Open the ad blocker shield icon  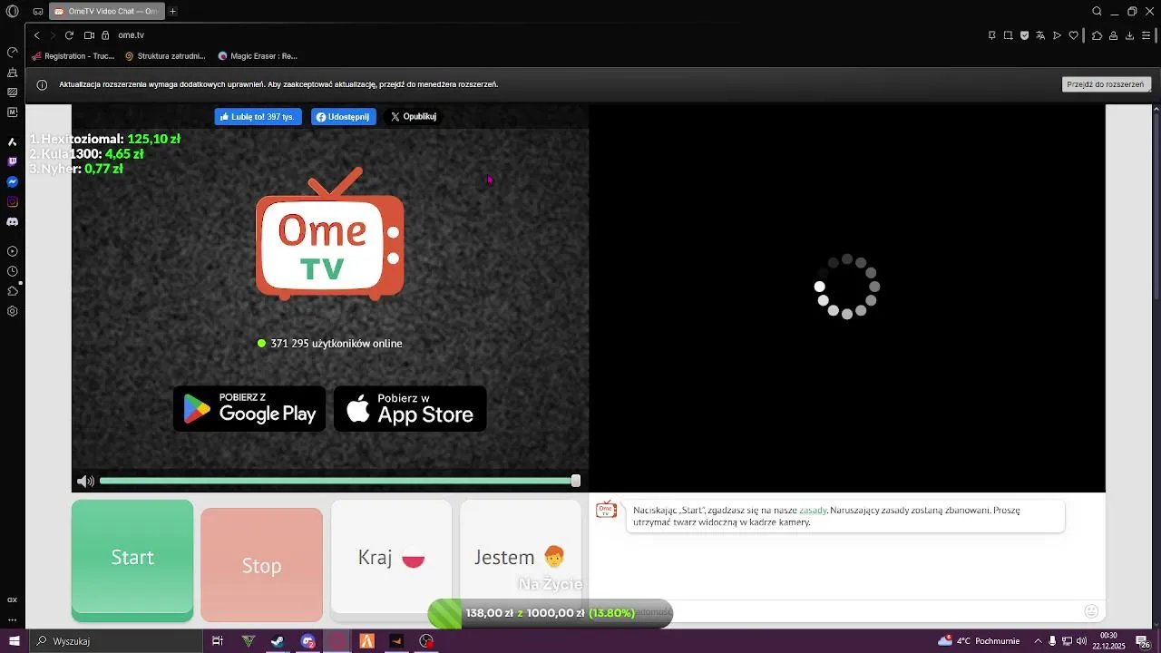click(x=1024, y=35)
